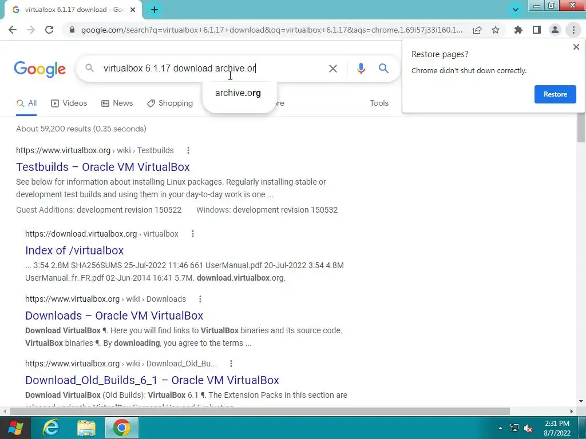586x439 pixels.
Task: Go forward with the forward arrow
Action: pos(31,30)
